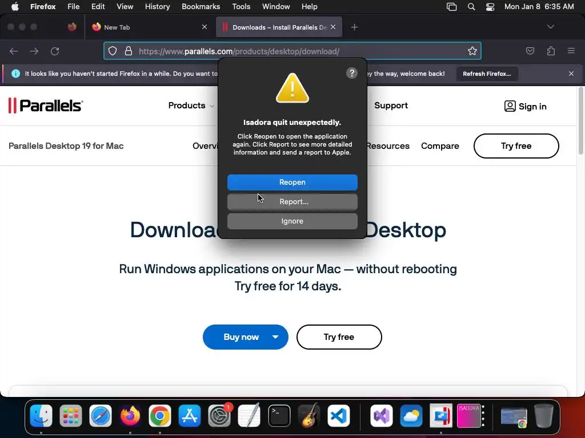The height and width of the screenshot is (438, 585).
Task: Go back in Firefox history
Action: [14, 51]
